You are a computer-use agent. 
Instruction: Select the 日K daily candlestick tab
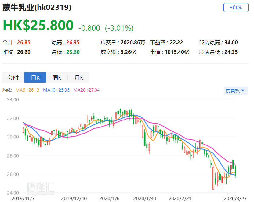click(x=35, y=78)
